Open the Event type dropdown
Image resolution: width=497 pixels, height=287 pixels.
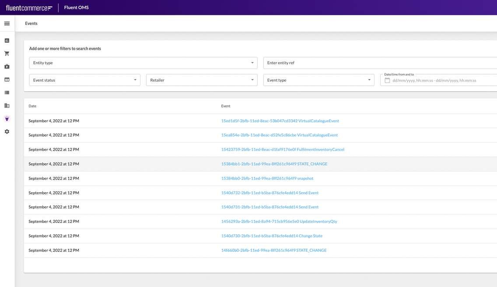318,80
